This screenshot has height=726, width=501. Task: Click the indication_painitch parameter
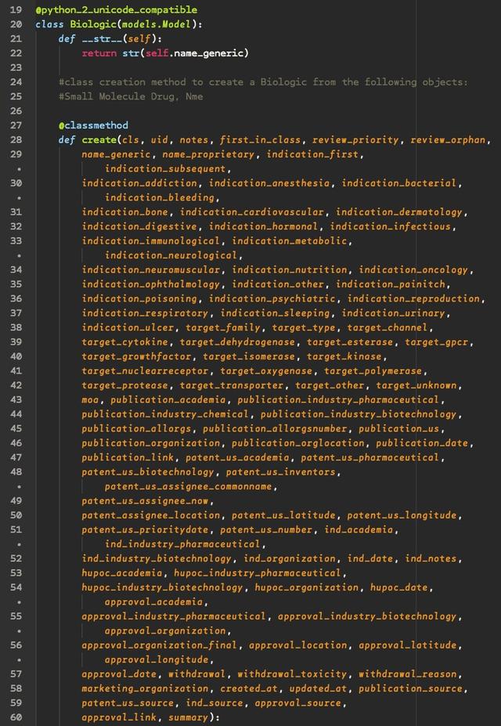click(x=391, y=284)
